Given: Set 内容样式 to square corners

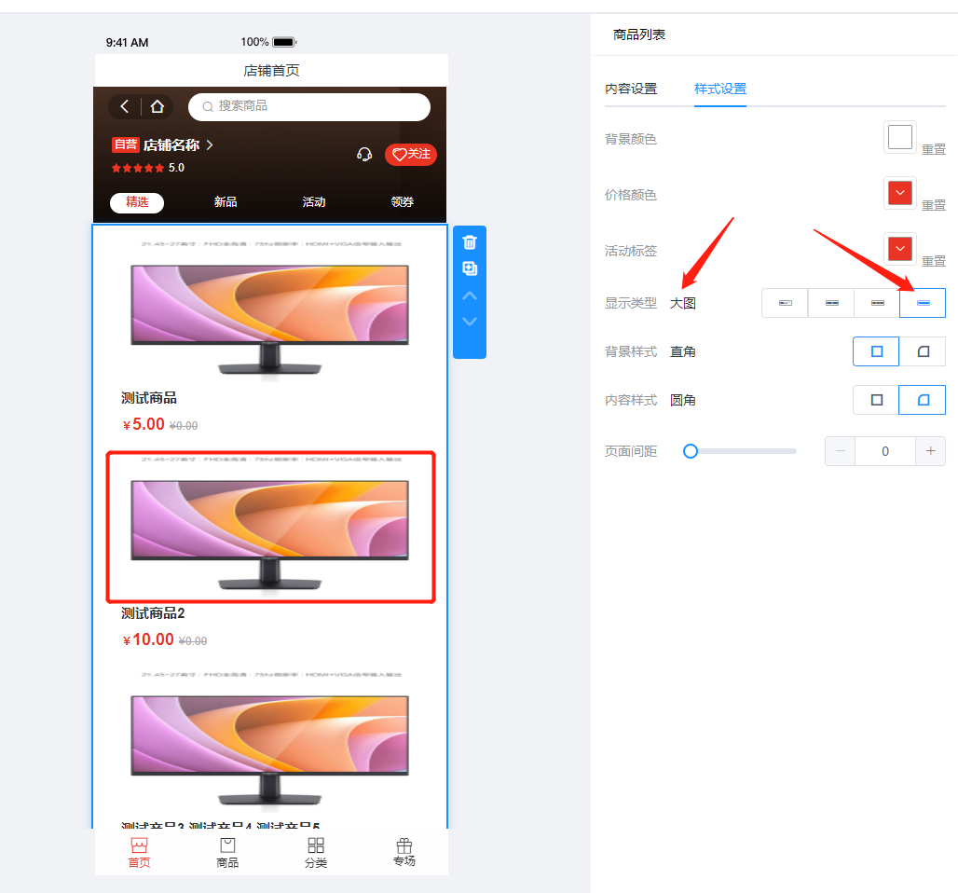Looking at the screenshot, I should point(876,400).
